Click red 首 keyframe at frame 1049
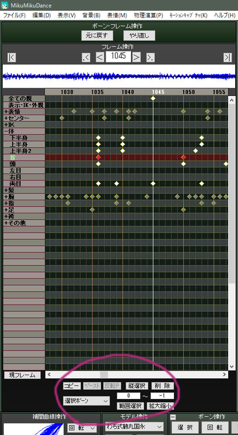 [183, 157]
